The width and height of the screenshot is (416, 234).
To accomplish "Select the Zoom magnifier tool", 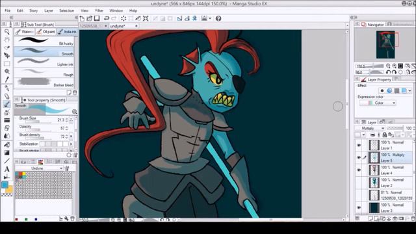I will point(7,32).
